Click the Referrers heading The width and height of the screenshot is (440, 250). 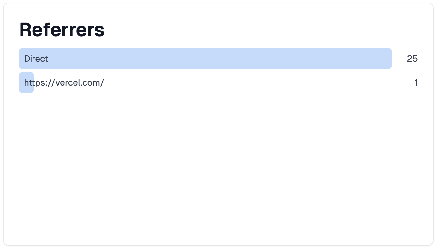[62, 30]
